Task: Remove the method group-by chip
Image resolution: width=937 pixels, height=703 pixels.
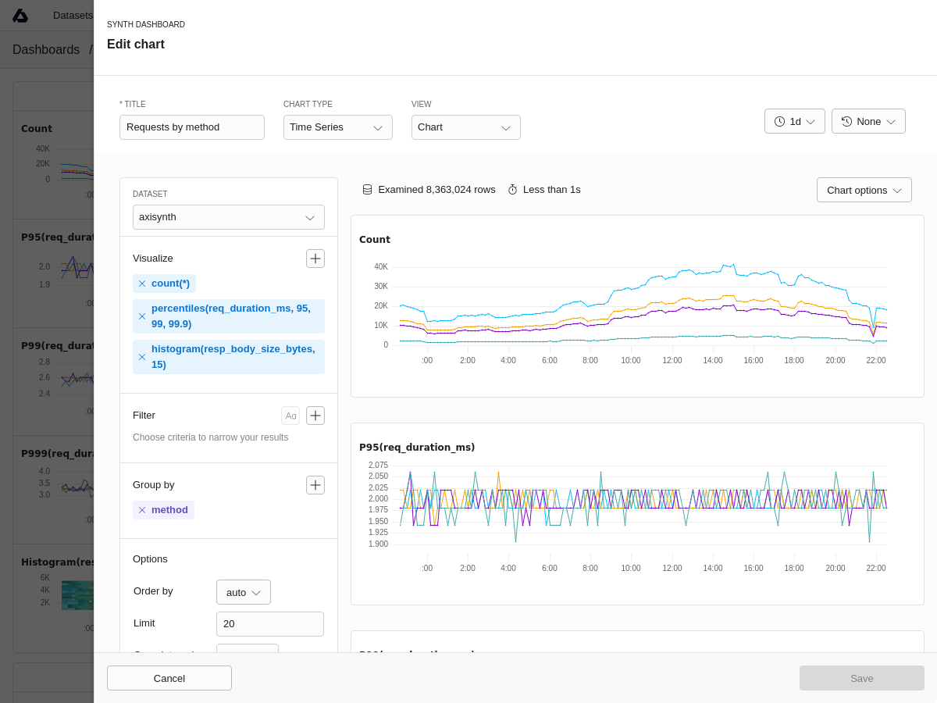Action: pyautogui.click(x=142, y=510)
